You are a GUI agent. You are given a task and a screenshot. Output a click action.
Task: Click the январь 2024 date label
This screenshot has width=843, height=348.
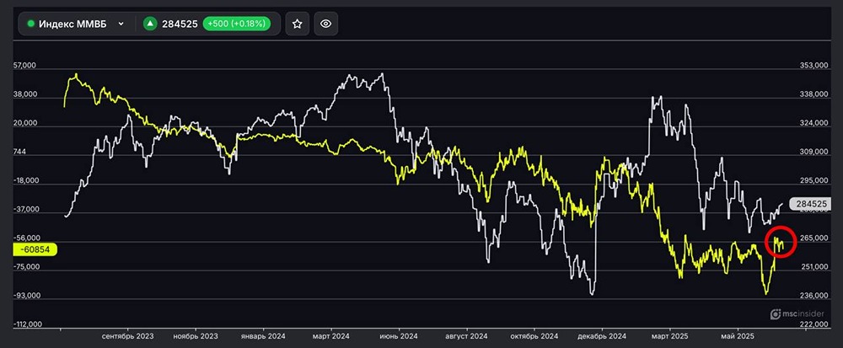tap(262, 336)
